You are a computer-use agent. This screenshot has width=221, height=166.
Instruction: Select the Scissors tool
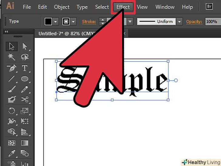pos(25,99)
